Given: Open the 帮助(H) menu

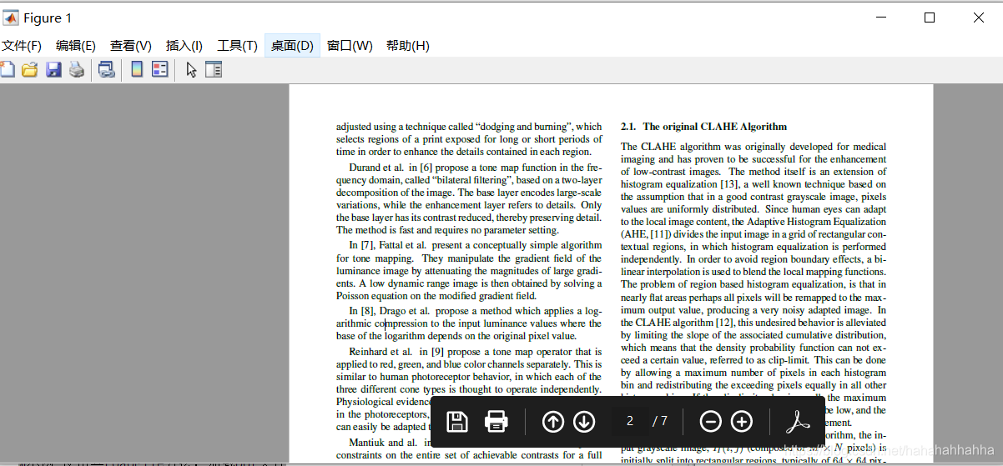Looking at the screenshot, I should 408,46.
